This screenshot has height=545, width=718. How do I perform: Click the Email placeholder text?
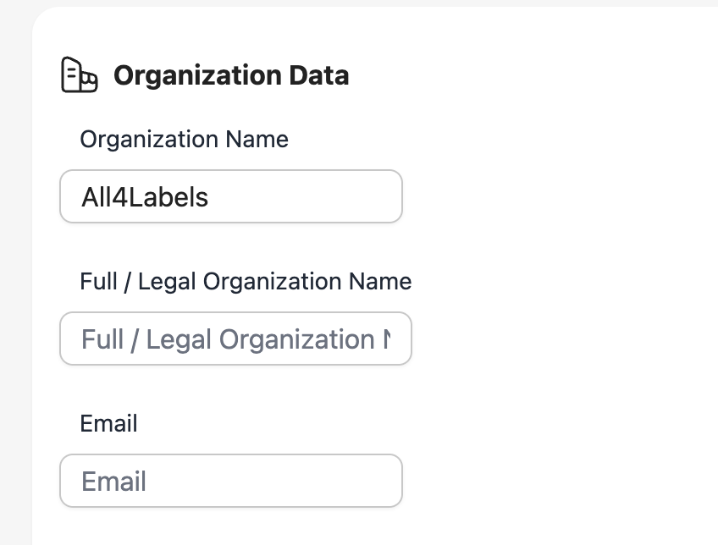(113, 482)
